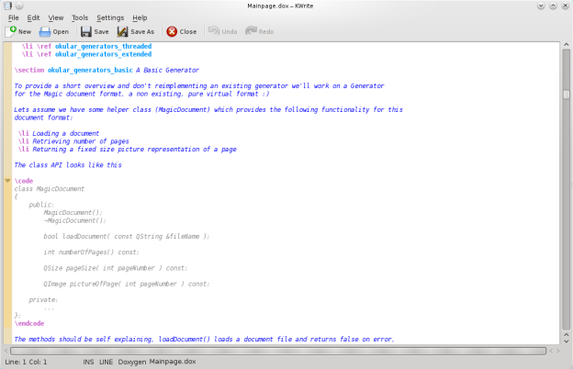Collapse the \code block fold marker

pos(7,181)
